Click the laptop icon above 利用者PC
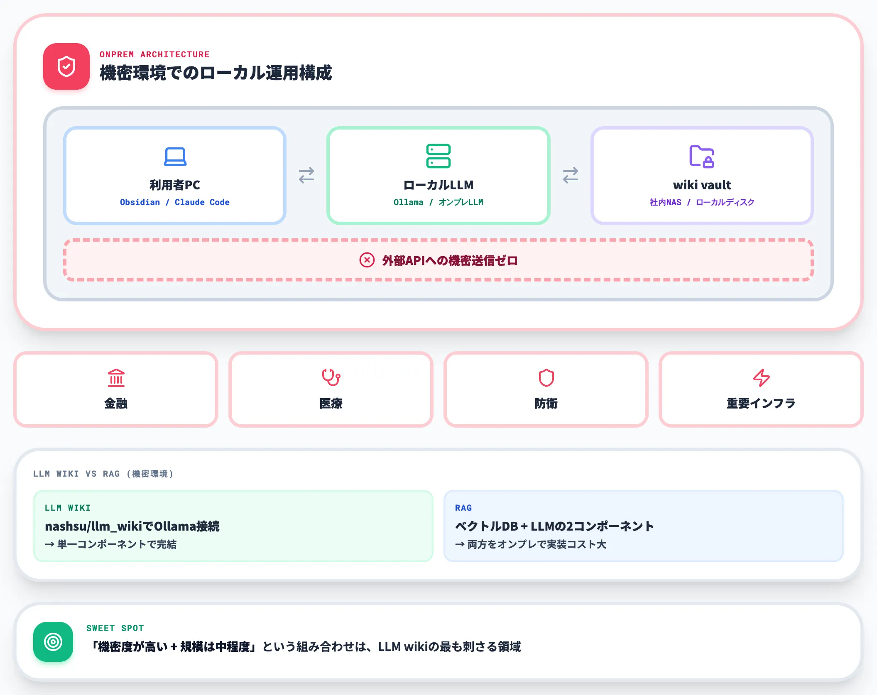877x695 pixels. click(175, 157)
